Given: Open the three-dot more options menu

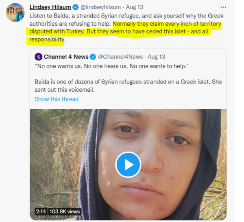Looking at the screenshot, I should (x=223, y=7).
